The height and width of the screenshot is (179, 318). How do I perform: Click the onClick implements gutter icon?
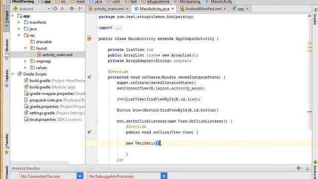point(89,132)
